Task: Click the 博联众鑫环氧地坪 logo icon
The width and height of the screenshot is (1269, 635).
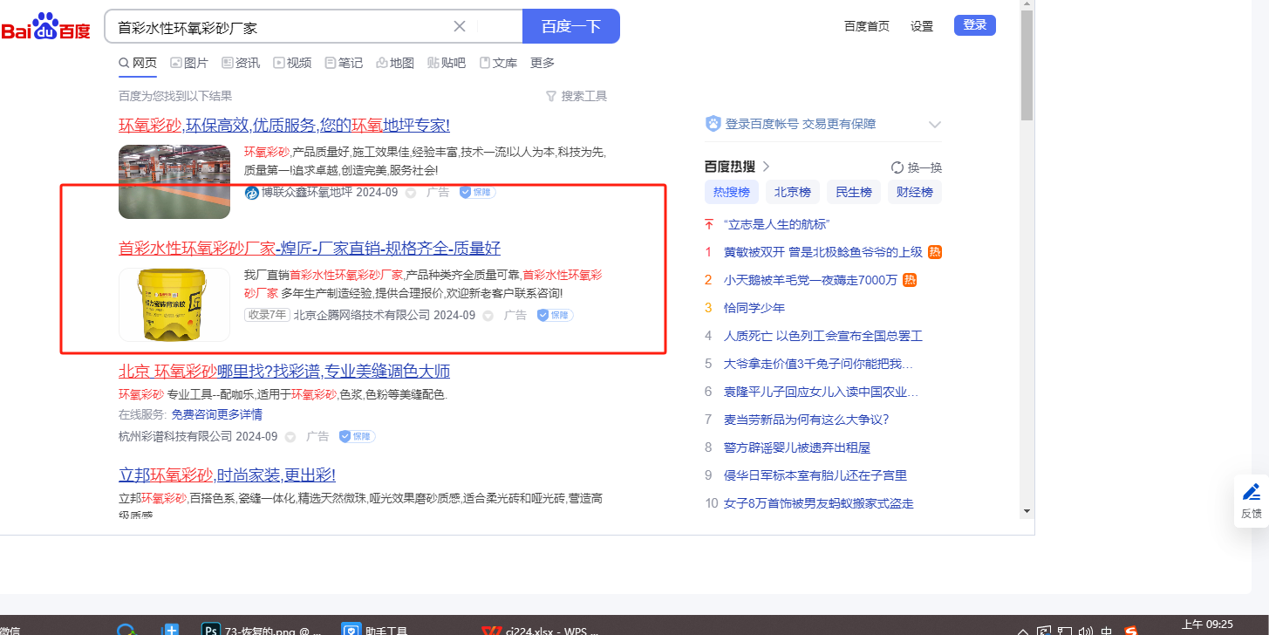Action: 252,192
